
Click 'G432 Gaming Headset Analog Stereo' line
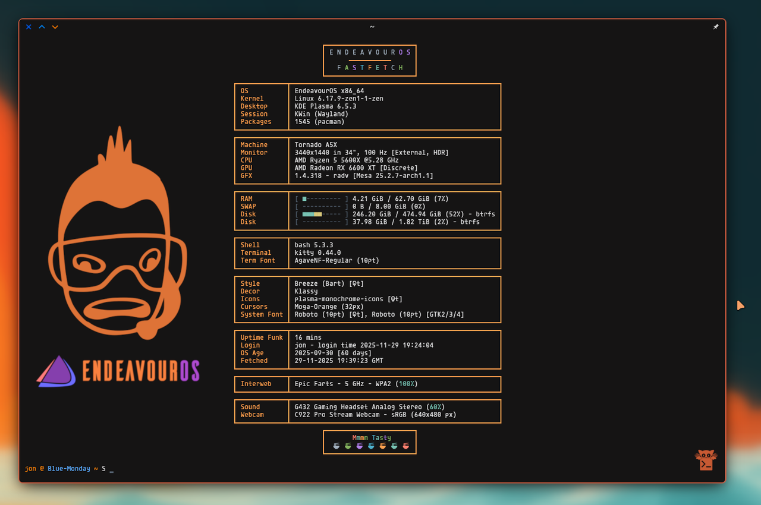coord(370,408)
